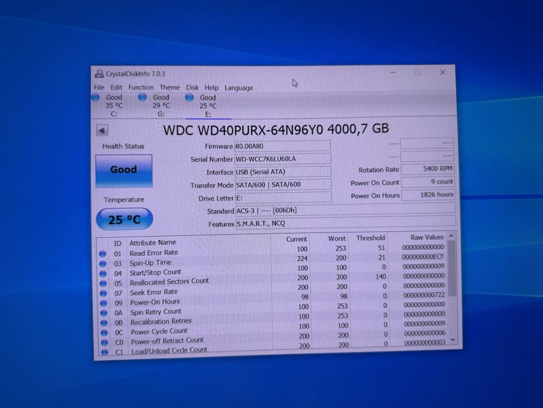The width and height of the screenshot is (543, 408).
Task: Close the CrystalDiskInfo window
Action: [443, 72]
